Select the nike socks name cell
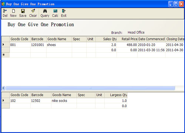The image size is (185, 133). pos(64,101)
